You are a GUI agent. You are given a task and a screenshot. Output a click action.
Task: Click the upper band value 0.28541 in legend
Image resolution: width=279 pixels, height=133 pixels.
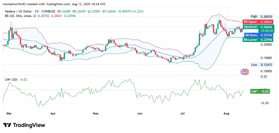pos(56,16)
